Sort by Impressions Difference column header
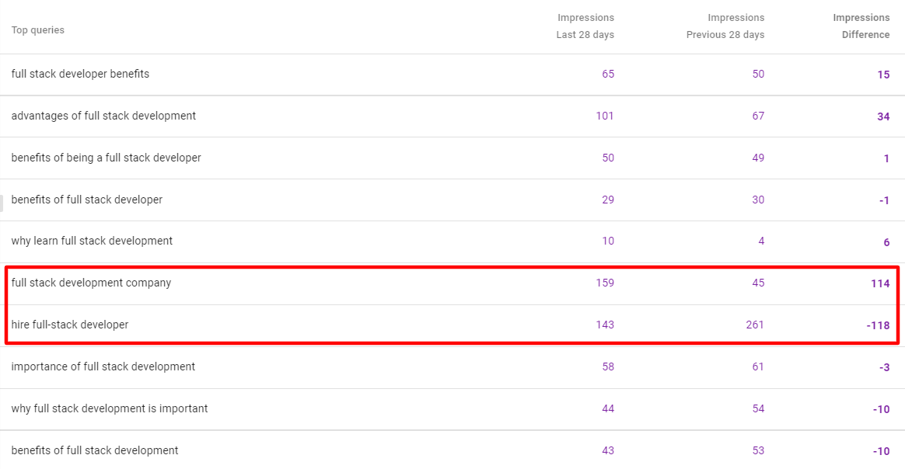Image resolution: width=905 pixels, height=469 pixels. tap(861, 26)
